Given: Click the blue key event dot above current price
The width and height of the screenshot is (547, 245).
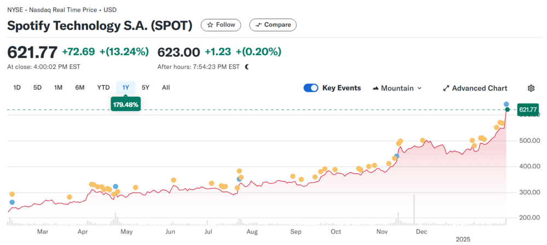Looking at the screenshot, I should pos(507,104).
